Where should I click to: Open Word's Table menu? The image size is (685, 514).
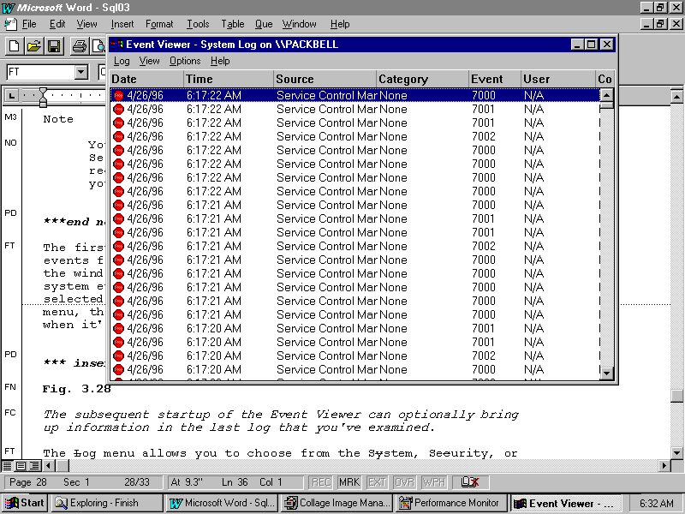232,24
